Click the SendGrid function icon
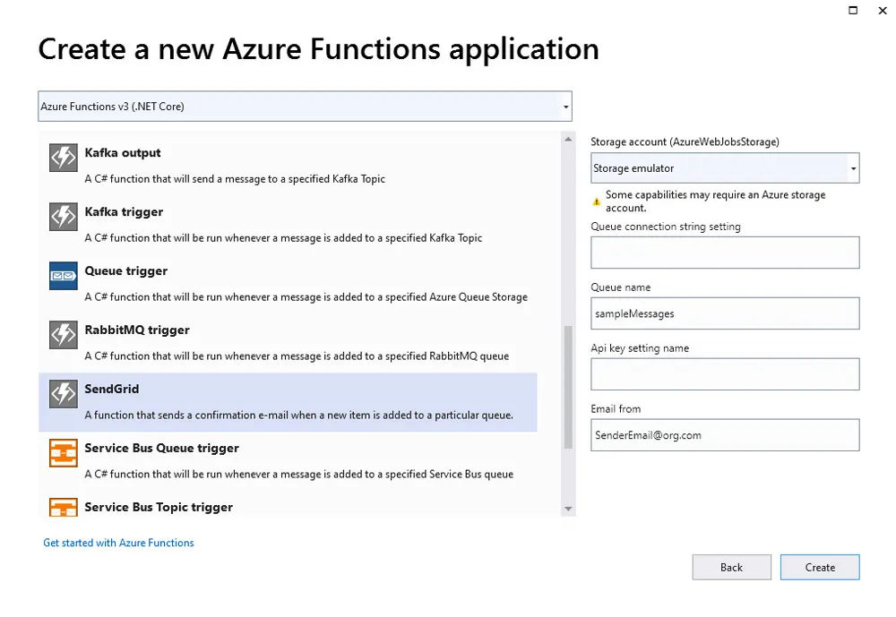896x617 pixels. [x=64, y=394]
